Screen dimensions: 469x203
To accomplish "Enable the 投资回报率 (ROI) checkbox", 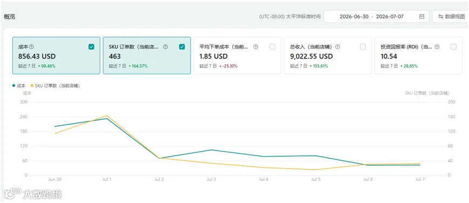I will (x=454, y=47).
